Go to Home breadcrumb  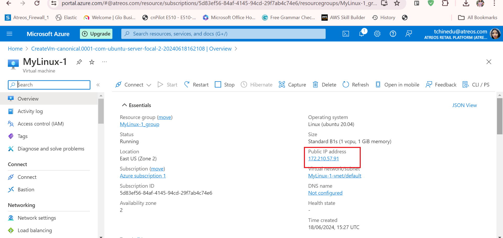[x=15, y=49]
